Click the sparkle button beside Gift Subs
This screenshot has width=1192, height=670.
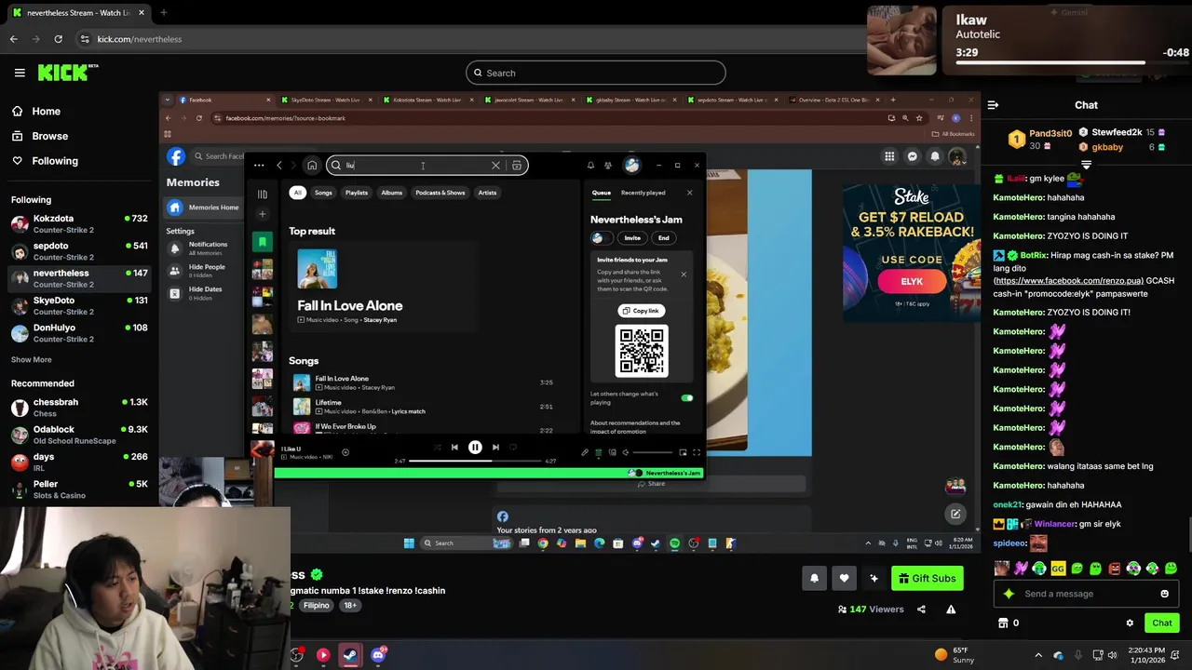click(874, 578)
